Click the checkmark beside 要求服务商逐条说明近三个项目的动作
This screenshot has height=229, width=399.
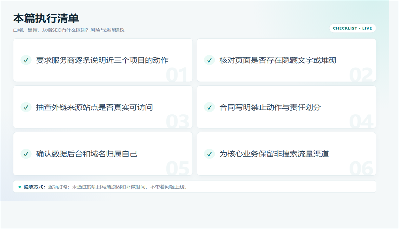tap(26, 60)
